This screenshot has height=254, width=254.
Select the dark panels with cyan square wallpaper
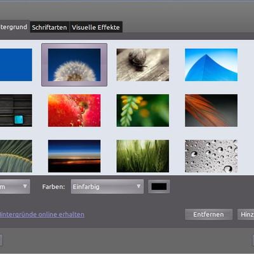pyautogui.click(x=16, y=110)
